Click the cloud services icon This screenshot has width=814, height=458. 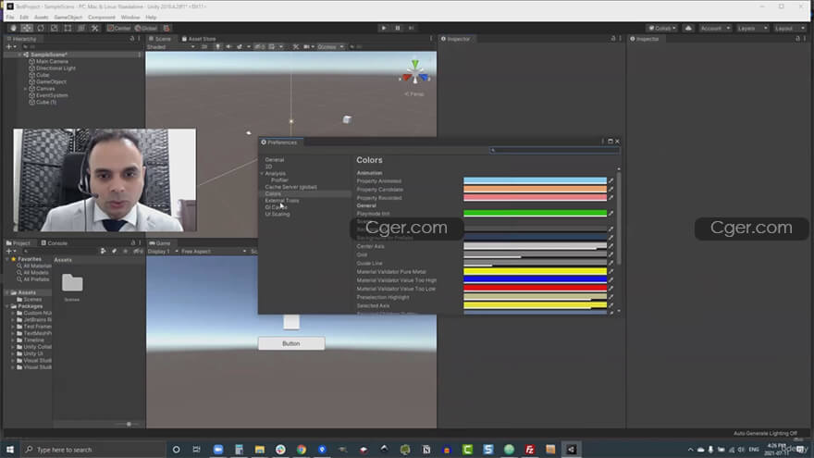pos(688,28)
